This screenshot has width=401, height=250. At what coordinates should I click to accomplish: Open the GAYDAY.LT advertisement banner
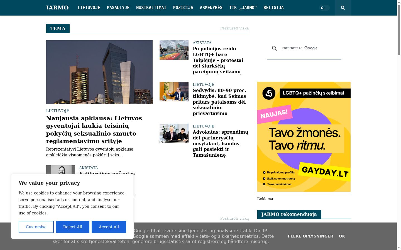click(x=304, y=137)
